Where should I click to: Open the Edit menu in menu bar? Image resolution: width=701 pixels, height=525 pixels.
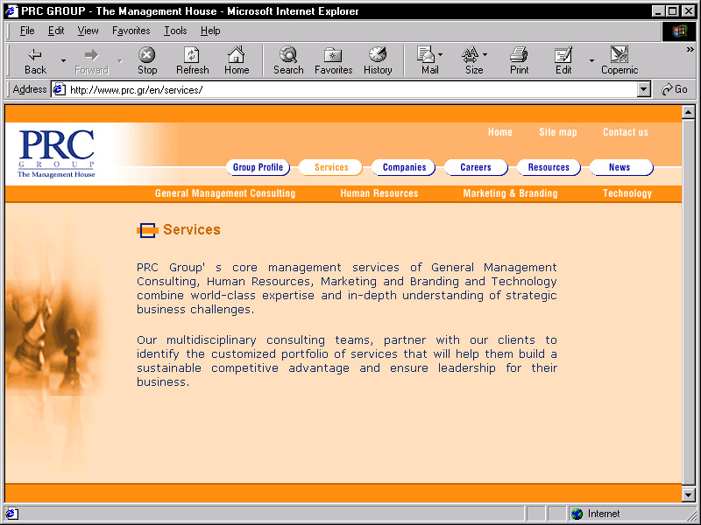[x=56, y=31]
